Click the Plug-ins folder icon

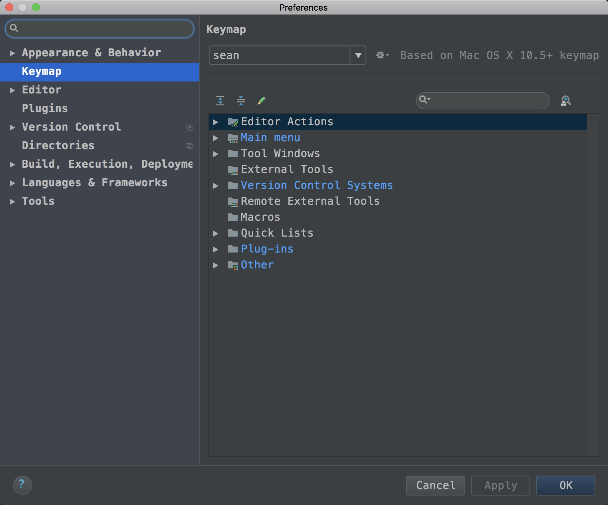pos(233,249)
